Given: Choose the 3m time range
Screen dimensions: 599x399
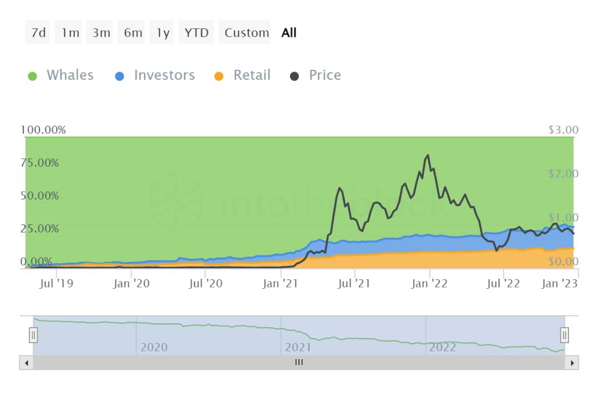Looking at the screenshot, I should pyautogui.click(x=101, y=33).
